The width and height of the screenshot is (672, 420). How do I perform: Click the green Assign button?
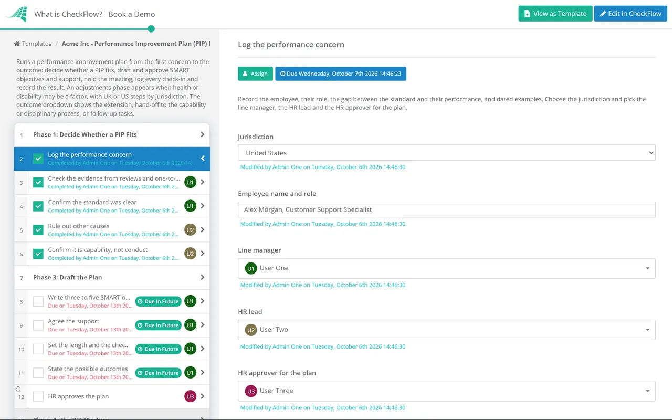pos(256,73)
